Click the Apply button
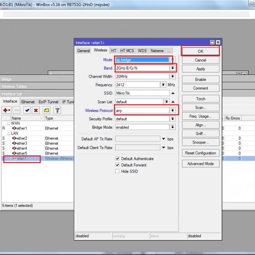The width and height of the screenshot is (255, 255). 200,69
